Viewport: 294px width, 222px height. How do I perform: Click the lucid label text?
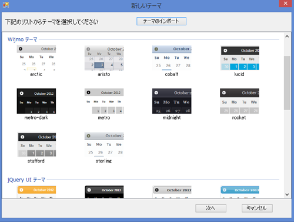click(x=239, y=74)
